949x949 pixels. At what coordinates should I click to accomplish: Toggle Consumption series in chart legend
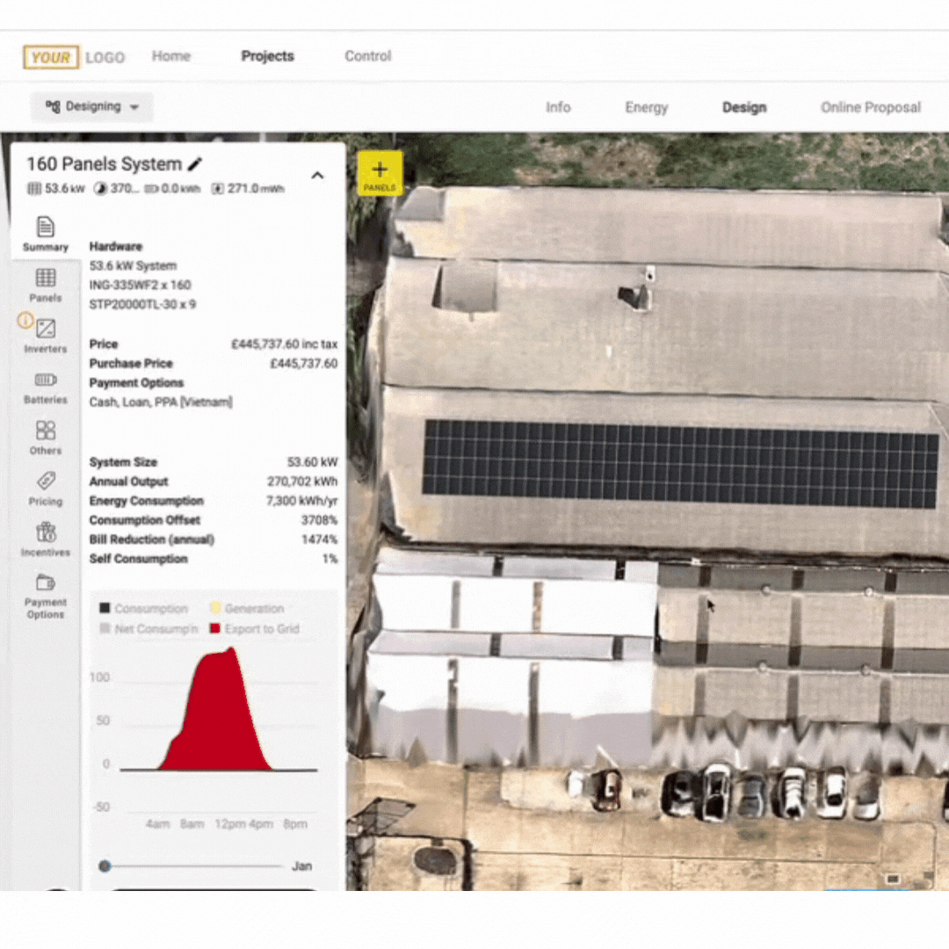[x=144, y=608]
